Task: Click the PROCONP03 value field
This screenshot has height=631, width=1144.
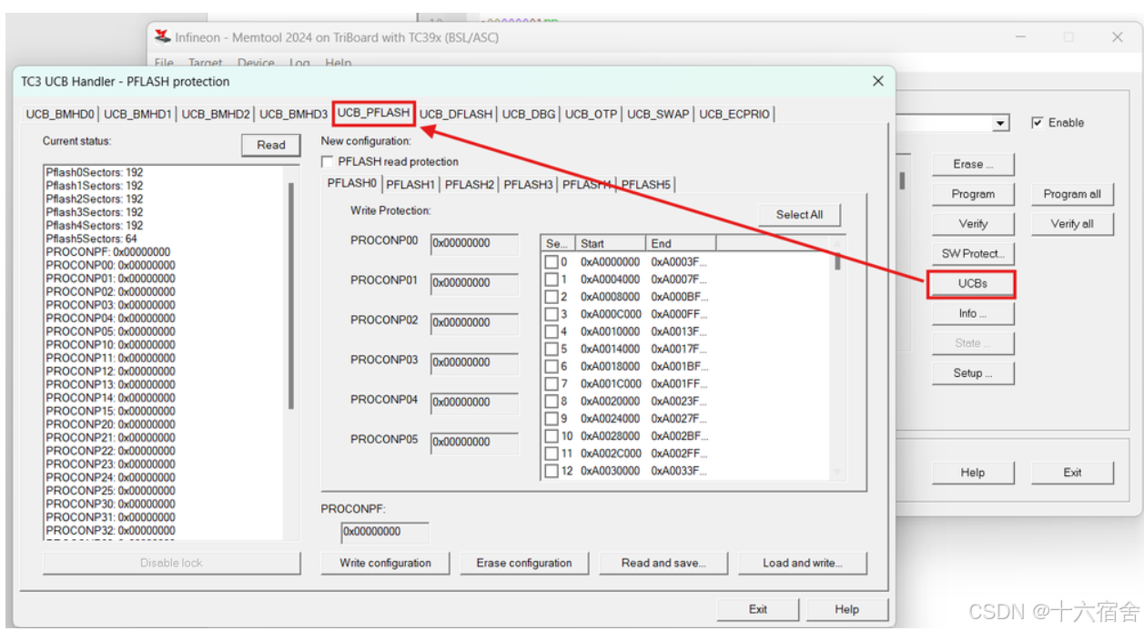Action: tap(474, 362)
